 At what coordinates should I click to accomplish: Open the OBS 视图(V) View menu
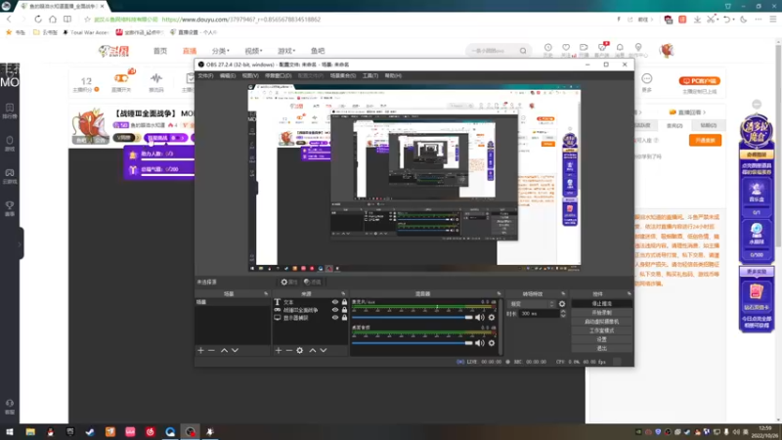click(250, 76)
